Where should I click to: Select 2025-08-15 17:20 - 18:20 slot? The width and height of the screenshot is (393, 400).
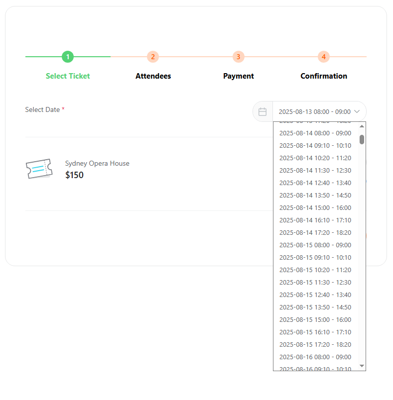pyautogui.click(x=315, y=345)
